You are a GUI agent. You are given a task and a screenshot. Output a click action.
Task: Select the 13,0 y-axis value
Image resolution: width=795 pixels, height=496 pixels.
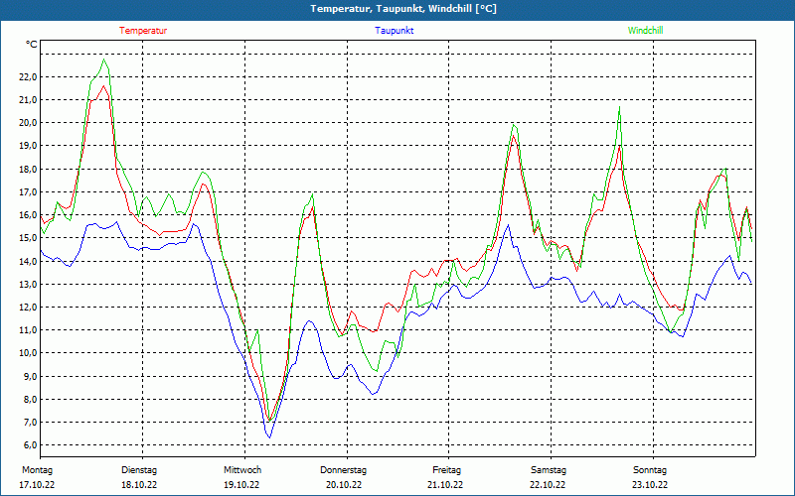click(x=29, y=284)
